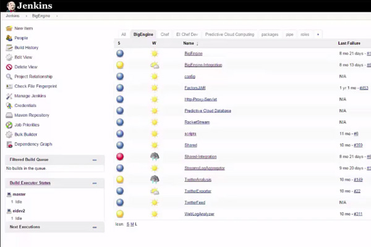Click the blue status ball for BigEngine
The image size is (371, 247).
(120, 54)
